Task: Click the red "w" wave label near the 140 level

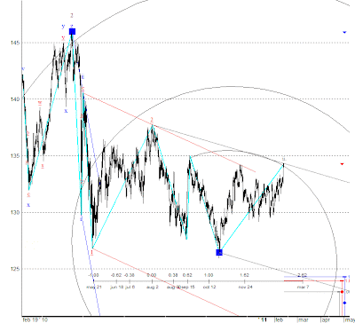Action: [40, 103]
